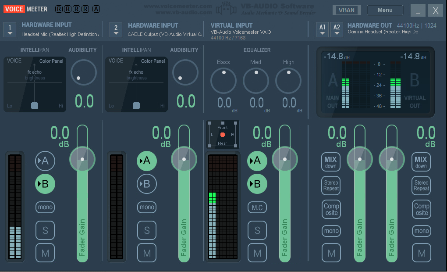Click Intellipan handle on Input 1
This screenshot has height=272, width=447.
[35, 106]
